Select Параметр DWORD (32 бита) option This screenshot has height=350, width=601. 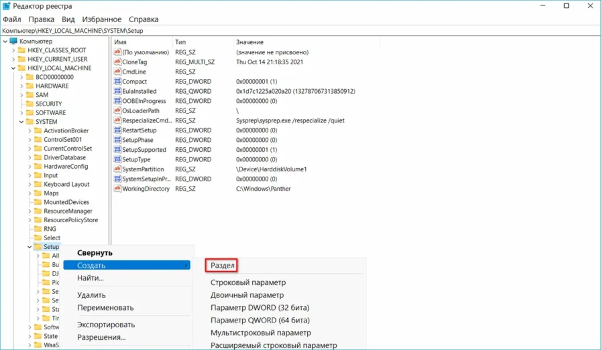(x=260, y=308)
